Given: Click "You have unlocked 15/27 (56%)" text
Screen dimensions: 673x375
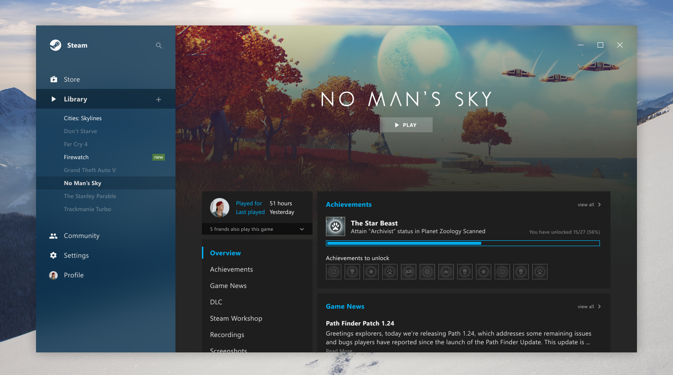Looking at the screenshot, I should (564, 232).
